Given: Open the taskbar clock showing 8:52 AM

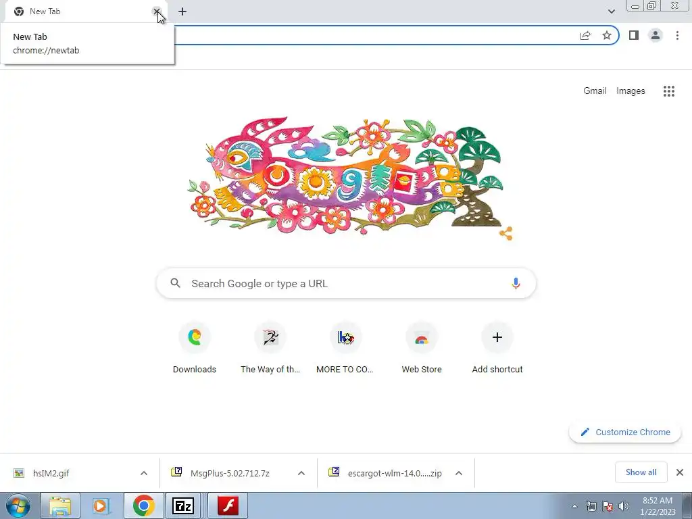Looking at the screenshot, I should [x=657, y=506].
